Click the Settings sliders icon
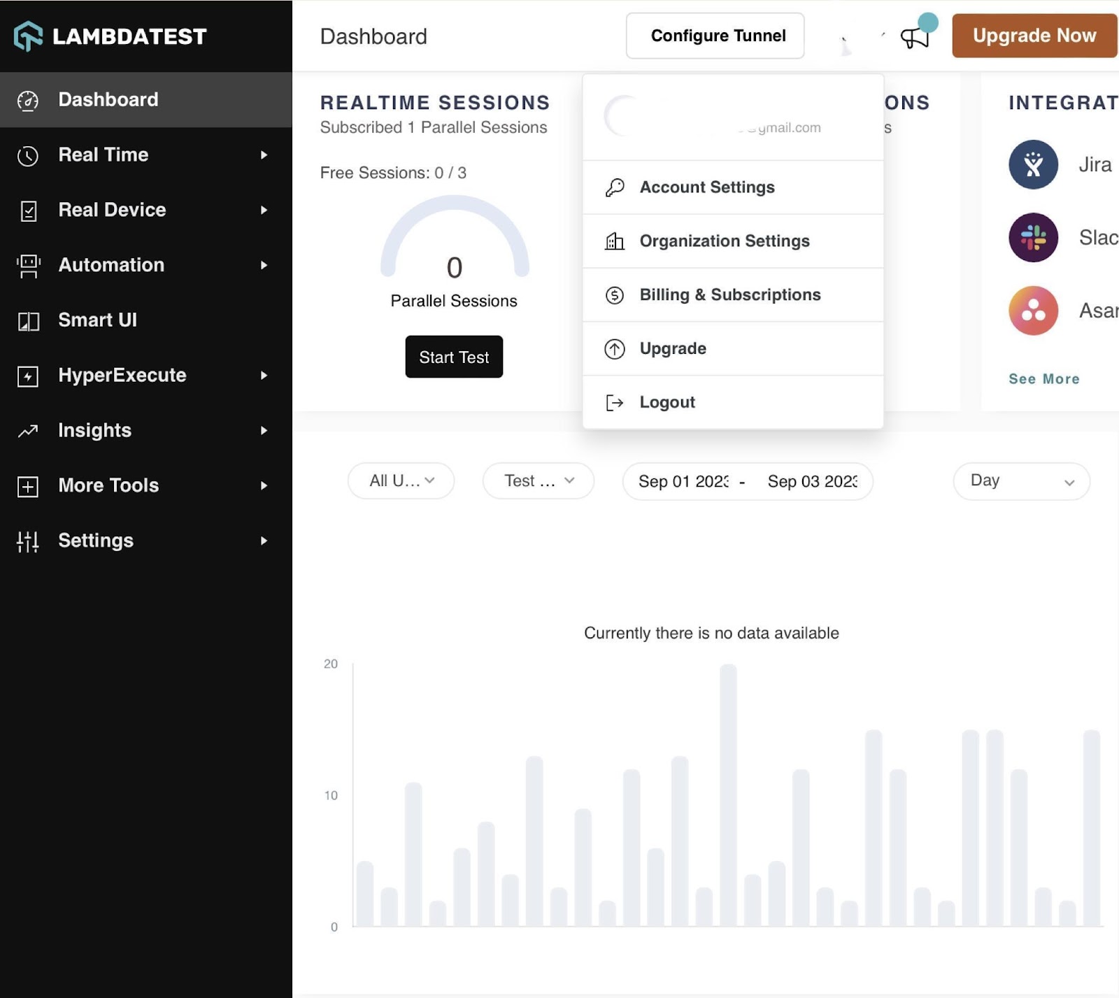The height and width of the screenshot is (998, 1119). 28,541
